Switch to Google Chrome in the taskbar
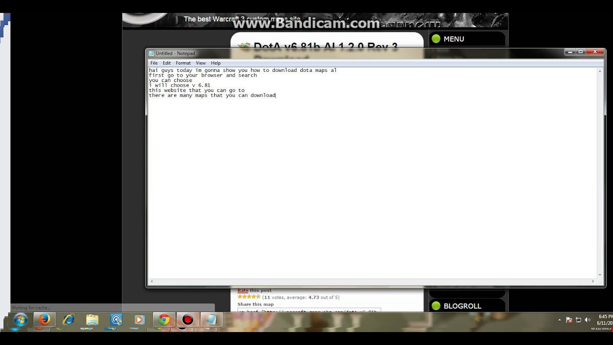 (164, 320)
